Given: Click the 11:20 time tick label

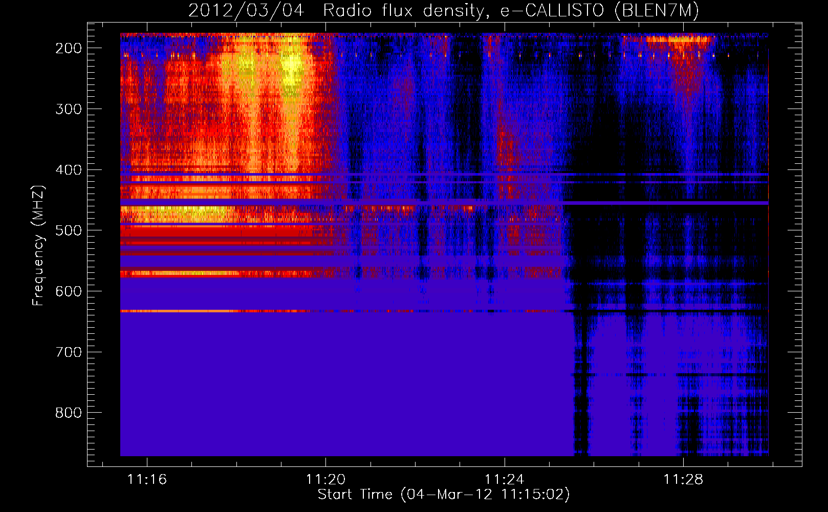Looking at the screenshot, I should pyautogui.click(x=325, y=480).
